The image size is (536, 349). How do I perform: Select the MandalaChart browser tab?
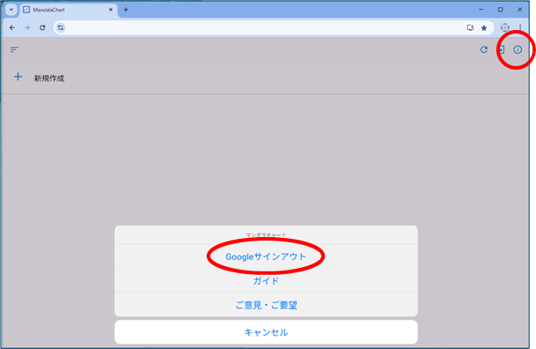[x=68, y=10]
